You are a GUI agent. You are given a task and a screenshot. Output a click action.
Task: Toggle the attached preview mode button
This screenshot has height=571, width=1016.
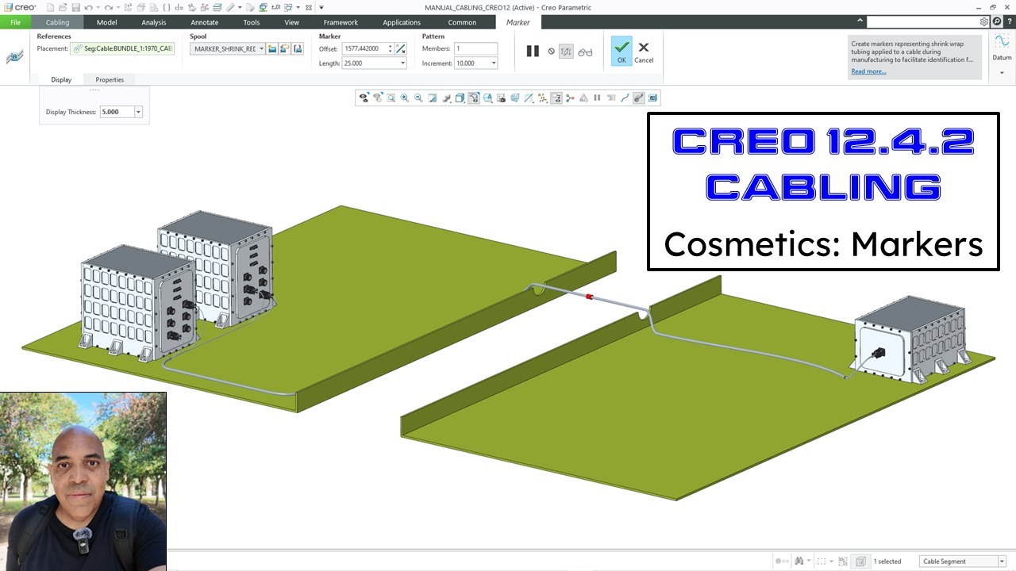click(x=566, y=52)
